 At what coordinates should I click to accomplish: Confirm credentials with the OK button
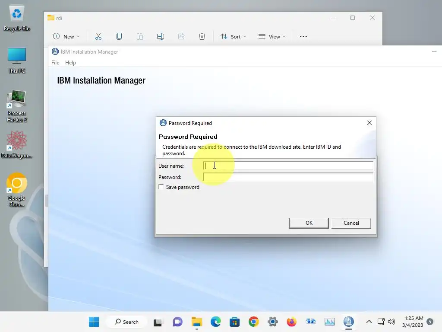pos(309,223)
